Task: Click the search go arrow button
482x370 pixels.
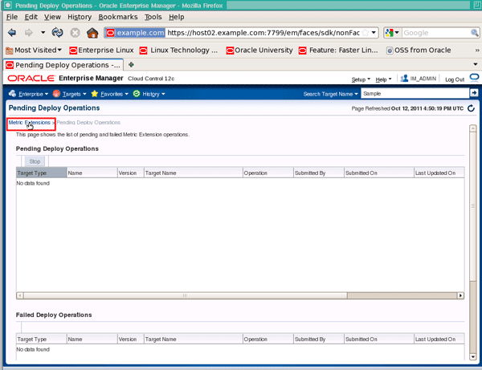Action: pyautogui.click(x=474, y=93)
